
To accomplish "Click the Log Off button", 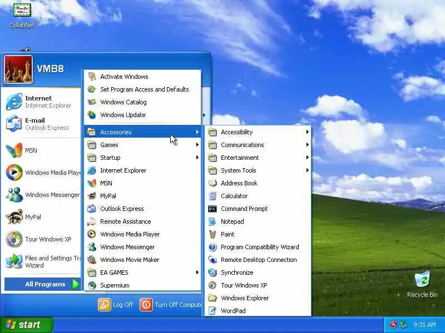I will 116,305.
